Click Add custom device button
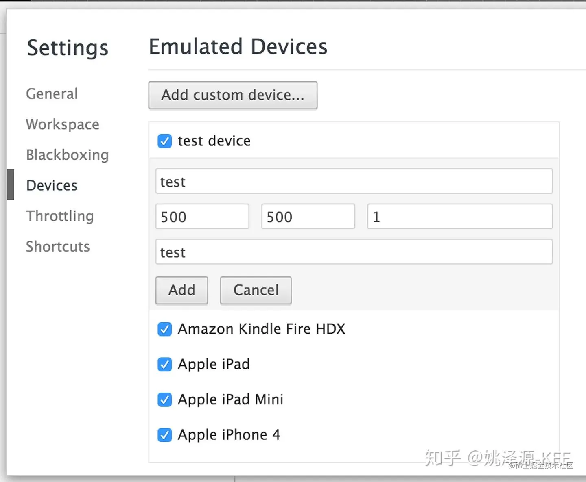 (x=232, y=95)
